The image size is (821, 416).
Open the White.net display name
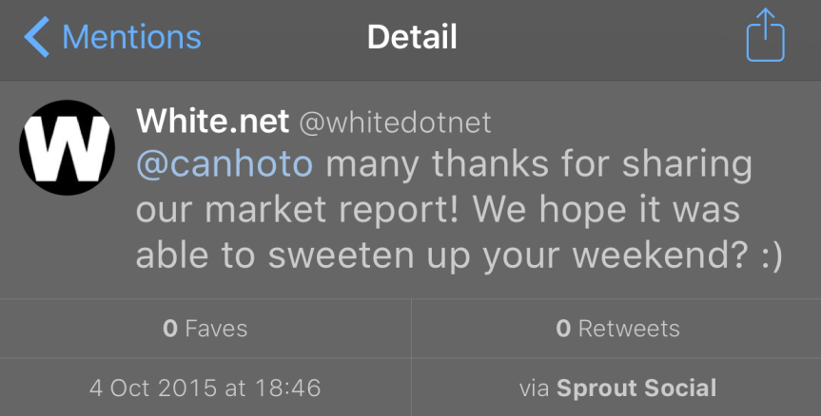click(x=212, y=121)
